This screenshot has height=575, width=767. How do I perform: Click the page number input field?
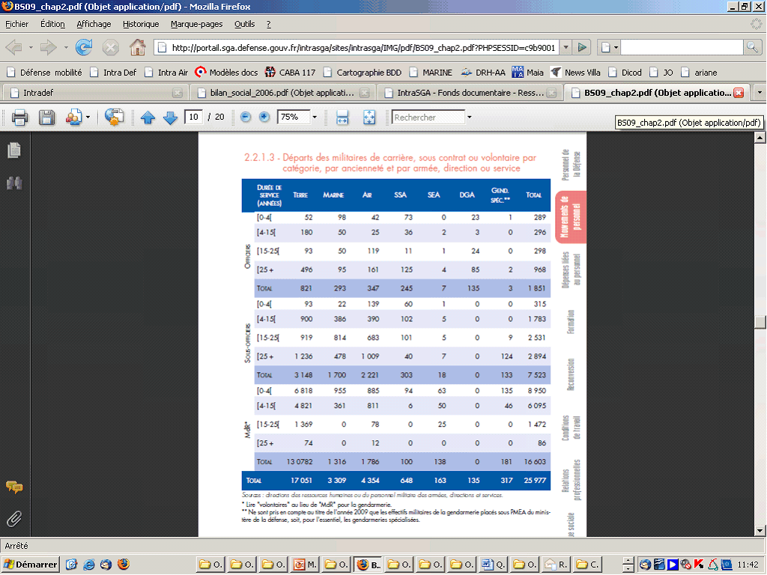pos(194,118)
